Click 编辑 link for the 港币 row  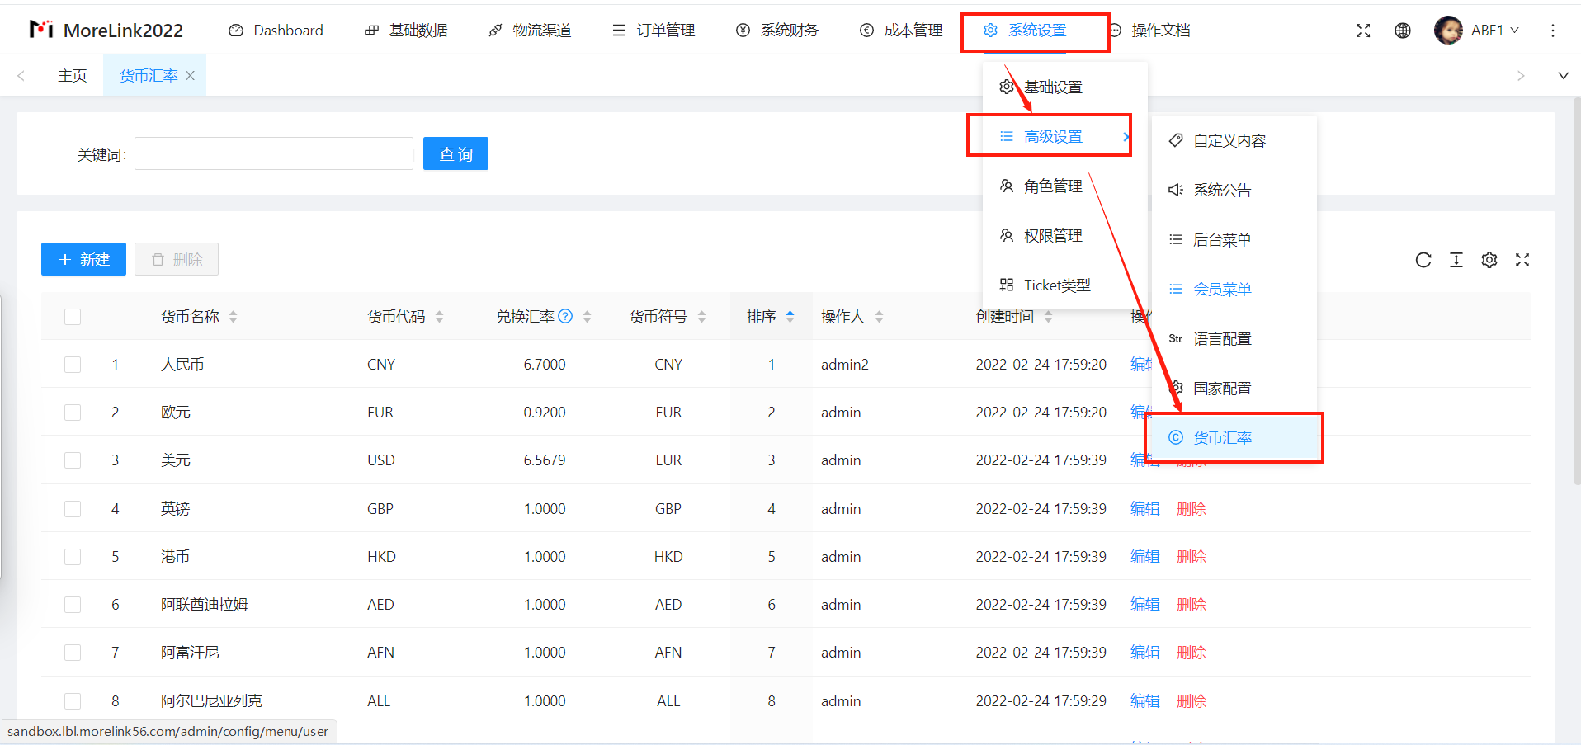(x=1144, y=557)
